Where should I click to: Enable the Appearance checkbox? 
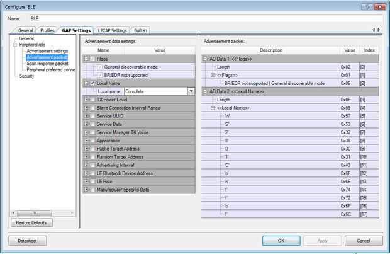coord(92,141)
